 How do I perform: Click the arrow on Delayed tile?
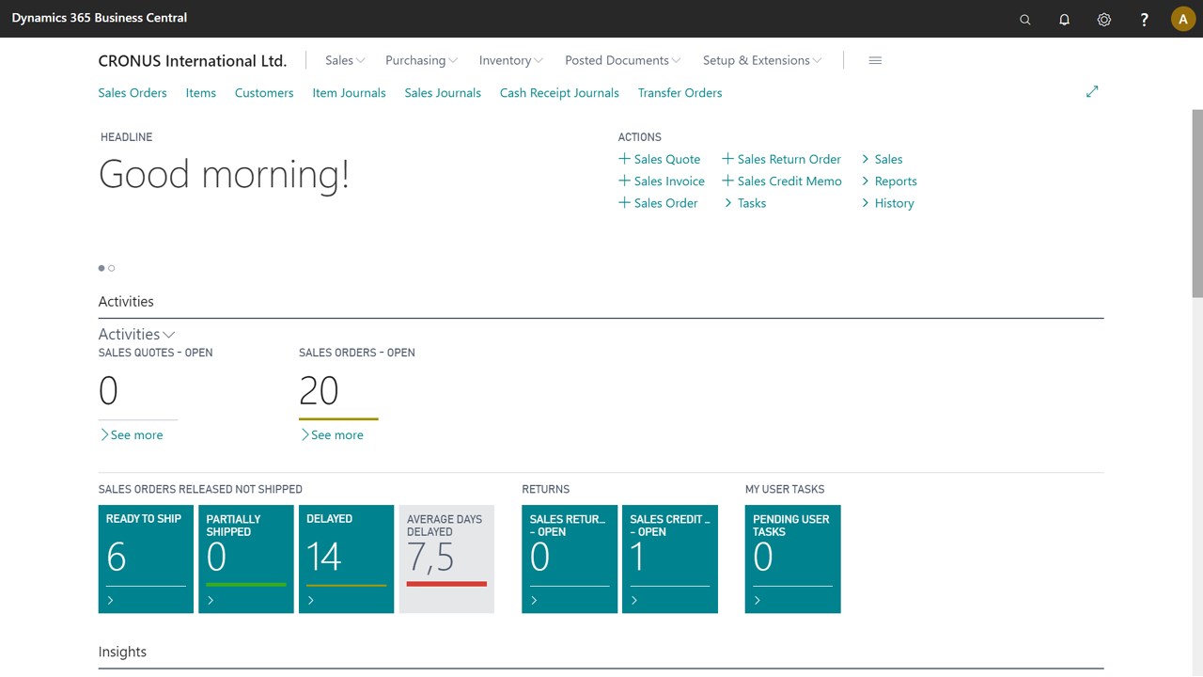[310, 600]
